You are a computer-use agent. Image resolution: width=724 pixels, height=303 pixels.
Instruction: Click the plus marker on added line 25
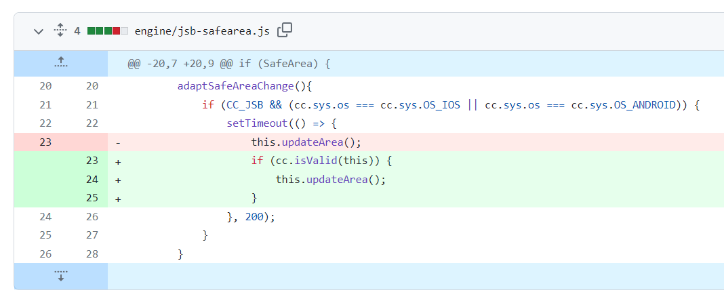tap(118, 199)
